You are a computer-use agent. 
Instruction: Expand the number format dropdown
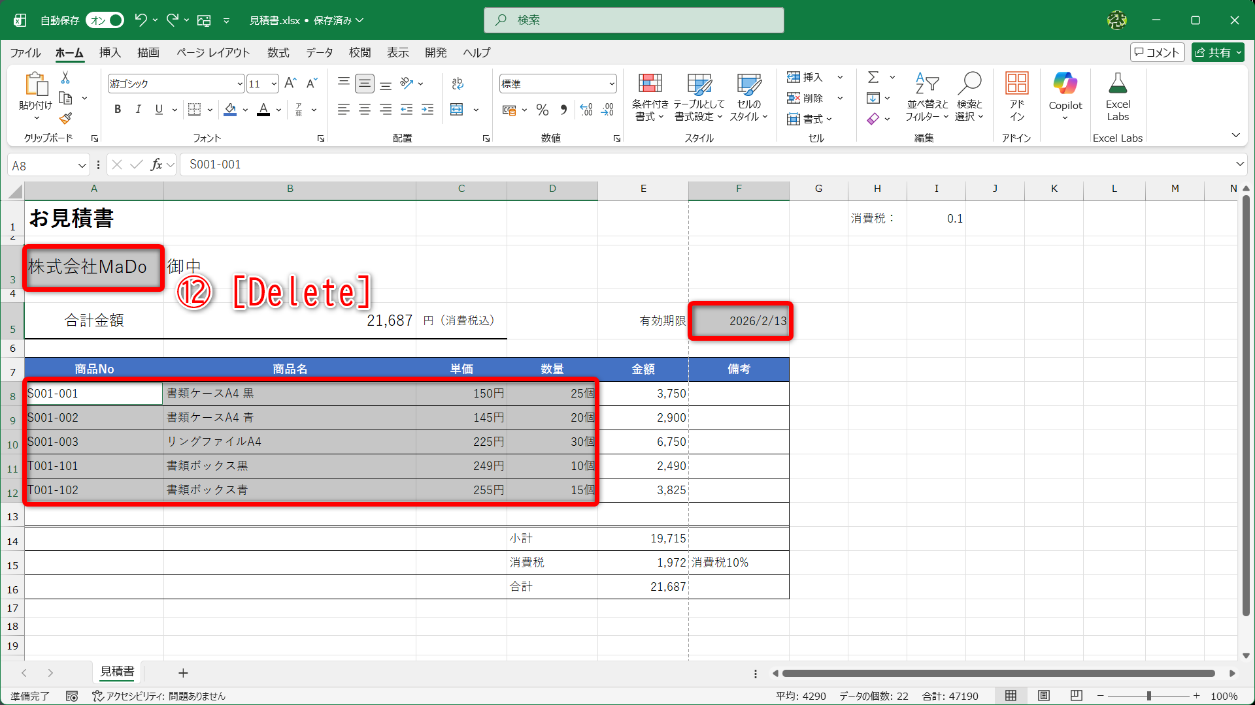coord(612,84)
